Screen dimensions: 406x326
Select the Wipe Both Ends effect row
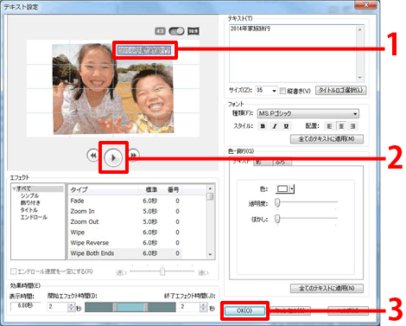124,253
